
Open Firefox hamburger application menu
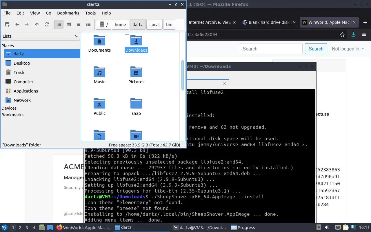(364, 35)
